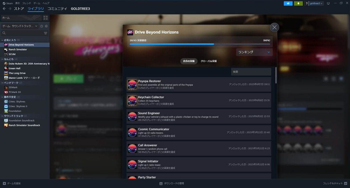This screenshot has width=350, height=188.
Task: Go to the ストア section
Action: click(19, 9)
